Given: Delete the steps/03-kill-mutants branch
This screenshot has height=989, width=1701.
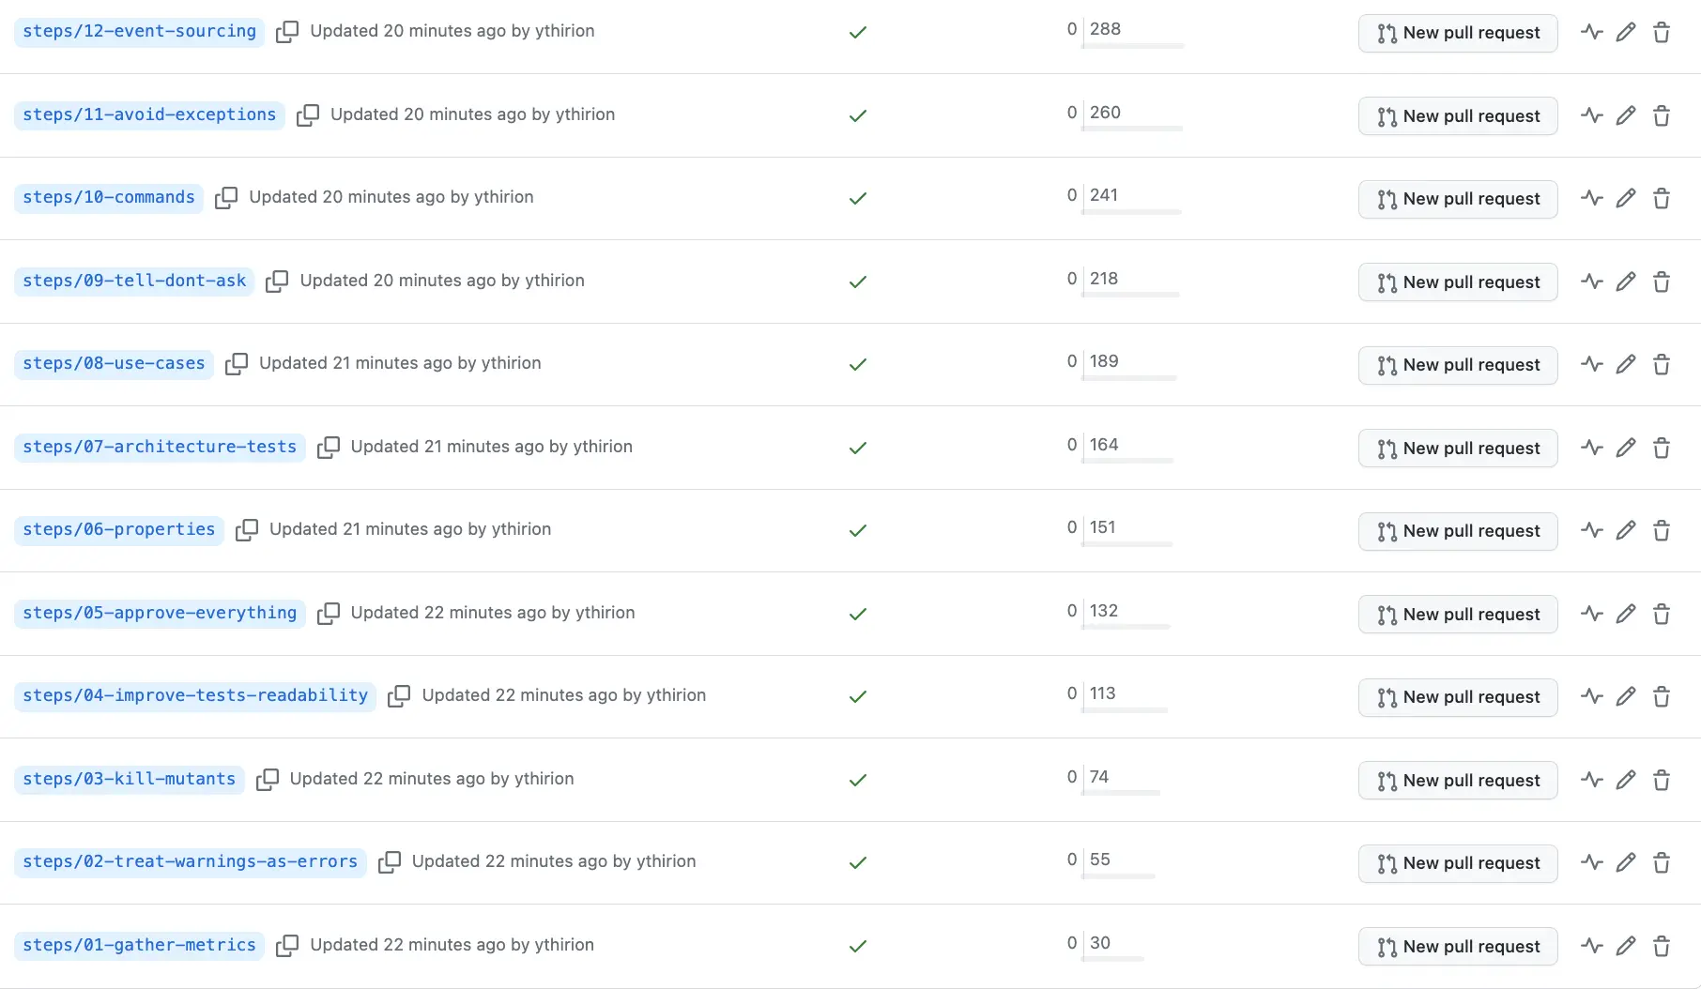Looking at the screenshot, I should (x=1661, y=781).
